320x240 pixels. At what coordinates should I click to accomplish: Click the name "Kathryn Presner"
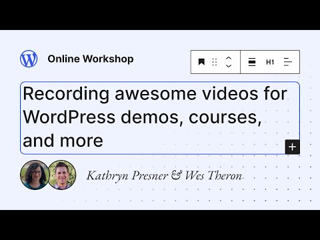[x=127, y=175]
